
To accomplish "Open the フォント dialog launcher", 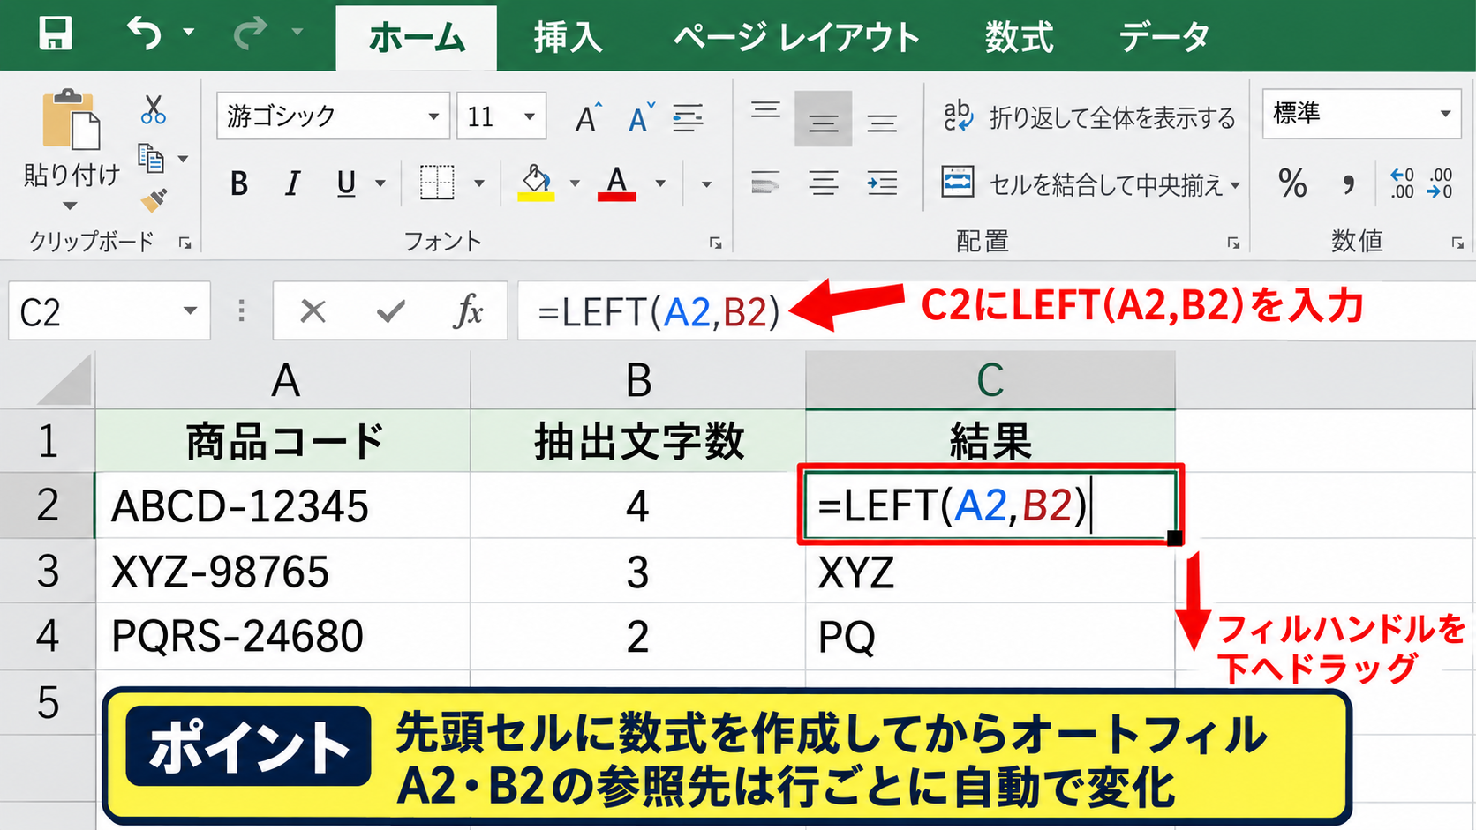I will (x=716, y=243).
